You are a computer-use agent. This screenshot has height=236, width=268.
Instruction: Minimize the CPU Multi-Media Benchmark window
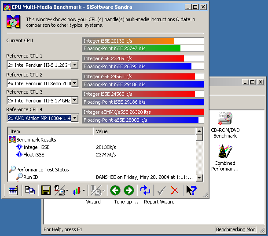(x=188, y=7)
